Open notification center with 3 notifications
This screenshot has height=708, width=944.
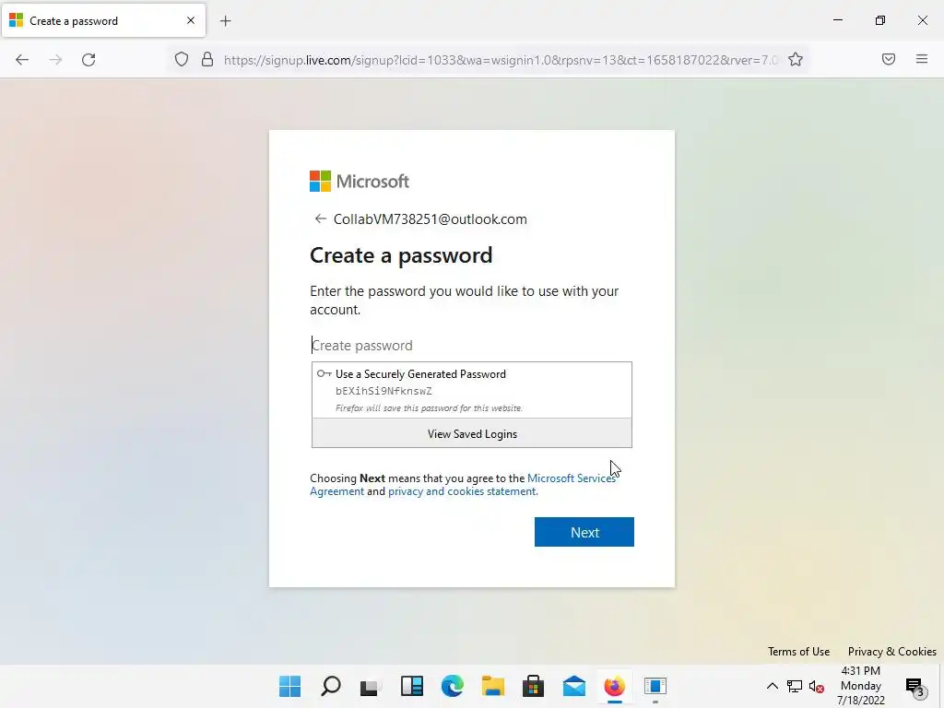915,686
